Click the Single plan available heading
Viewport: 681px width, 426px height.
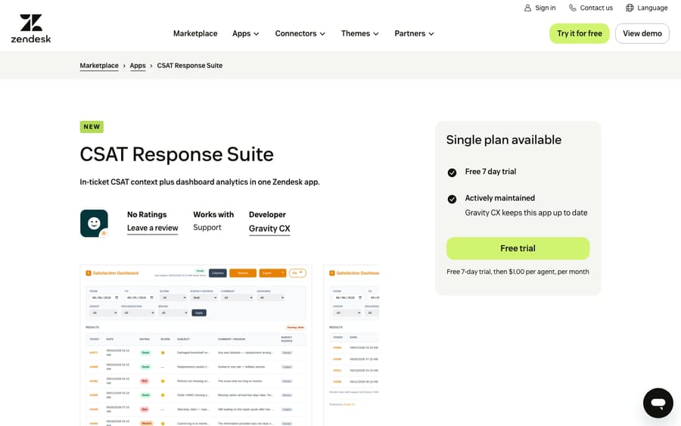[504, 140]
